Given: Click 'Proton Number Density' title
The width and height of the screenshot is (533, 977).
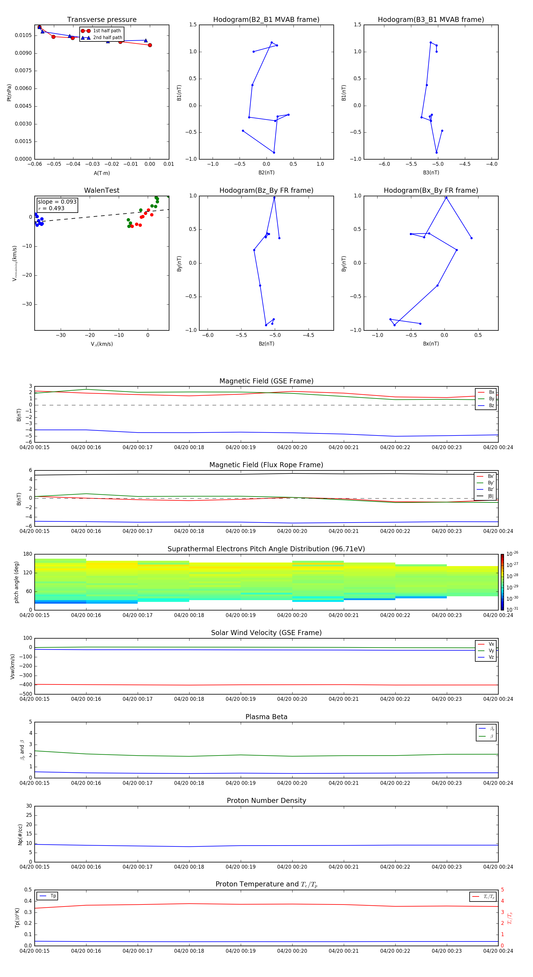Looking at the screenshot, I should [x=266, y=801].
